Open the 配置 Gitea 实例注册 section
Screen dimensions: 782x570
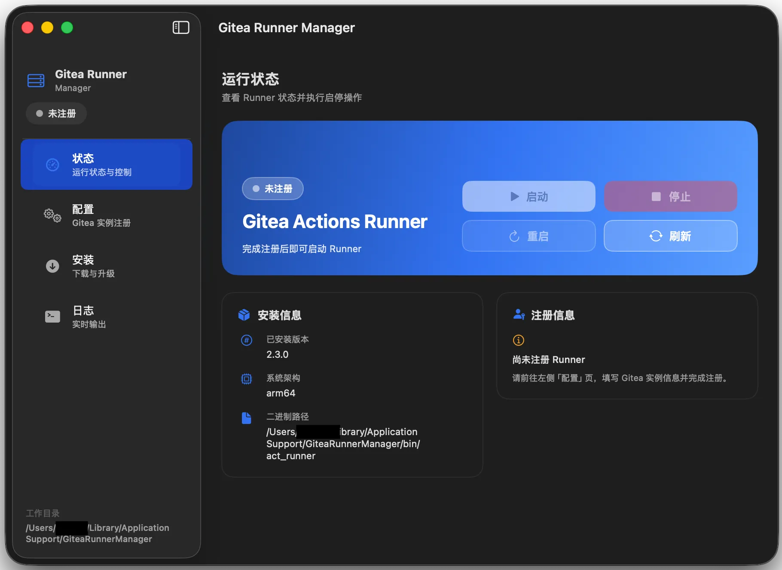click(x=107, y=215)
